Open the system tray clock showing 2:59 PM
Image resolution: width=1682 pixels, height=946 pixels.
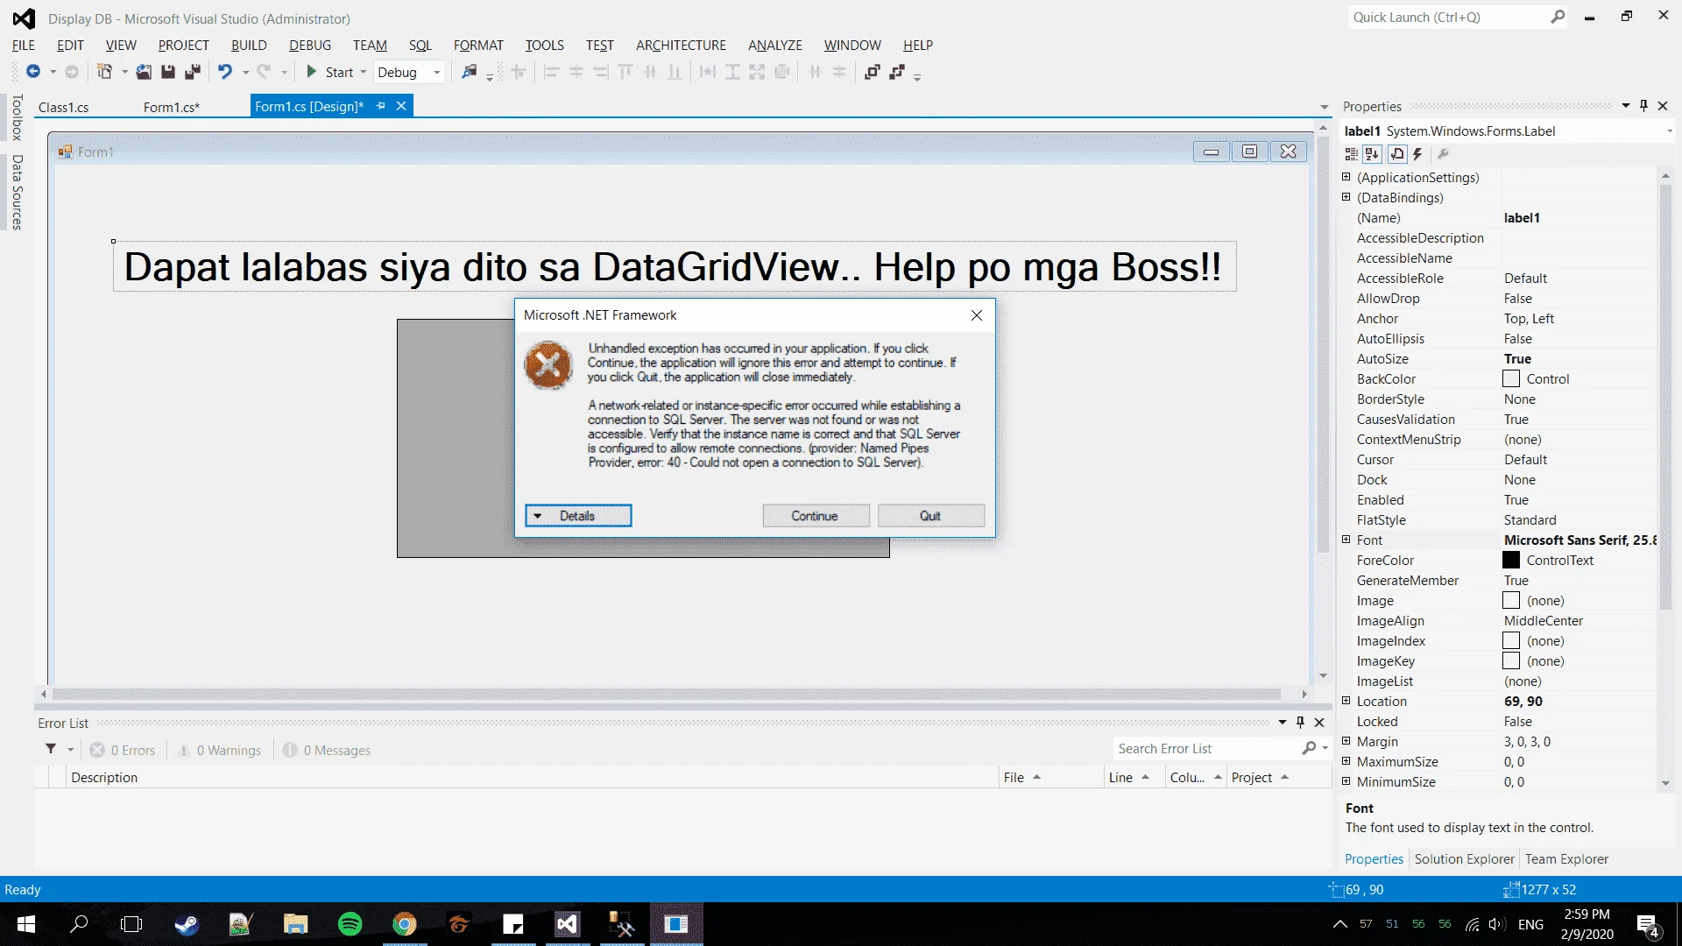click(1587, 924)
